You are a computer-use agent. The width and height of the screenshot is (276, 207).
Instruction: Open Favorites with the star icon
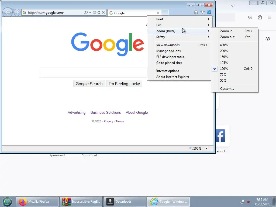click(x=203, y=12)
